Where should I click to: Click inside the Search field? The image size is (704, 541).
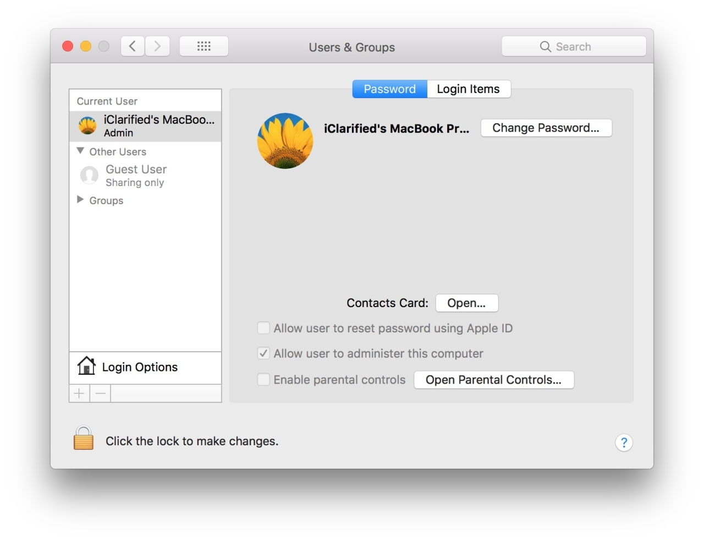click(574, 46)
